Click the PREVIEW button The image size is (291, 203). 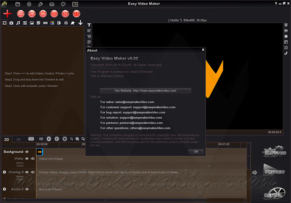[x=274, y=170]
